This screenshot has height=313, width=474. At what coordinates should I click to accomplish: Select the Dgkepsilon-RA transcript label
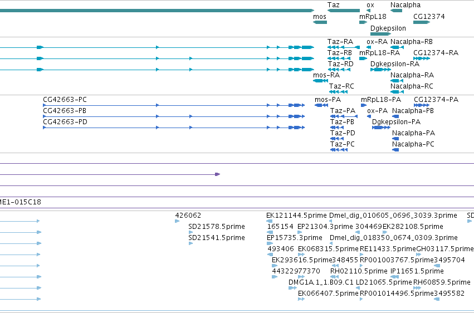click(395, 64)
